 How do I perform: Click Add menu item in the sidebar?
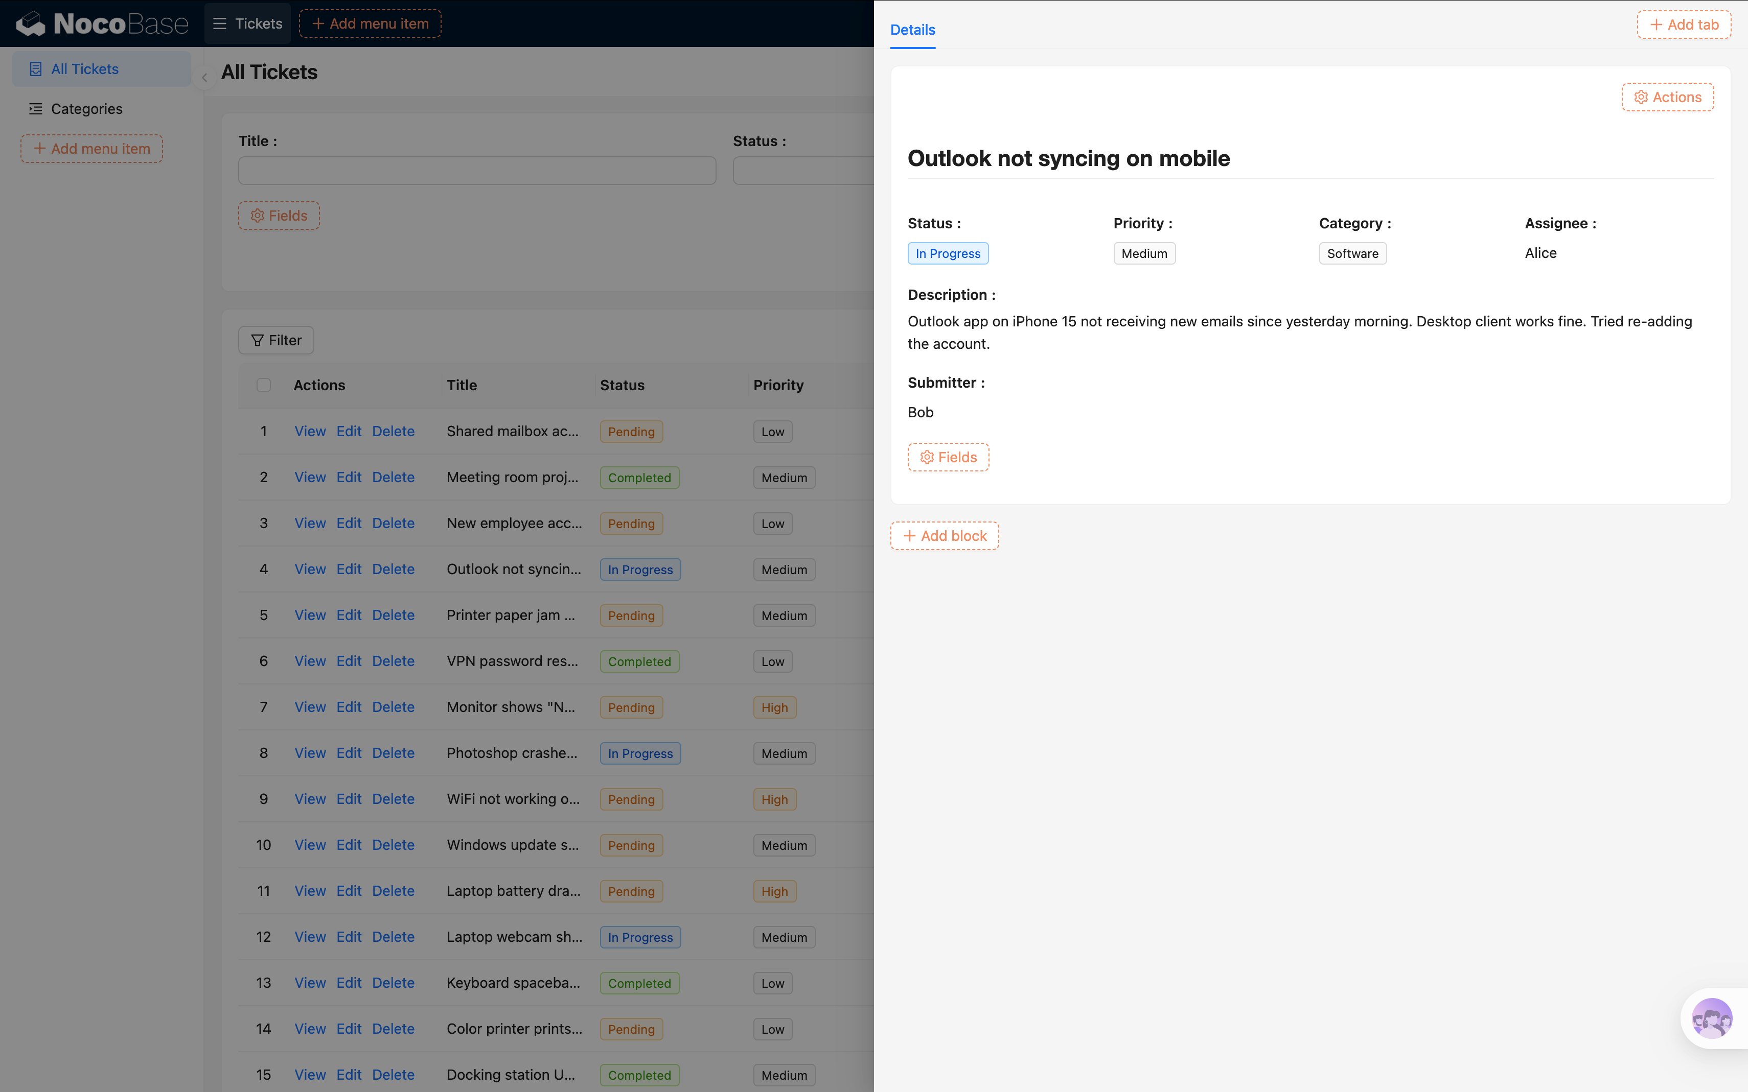coord(92,149)
